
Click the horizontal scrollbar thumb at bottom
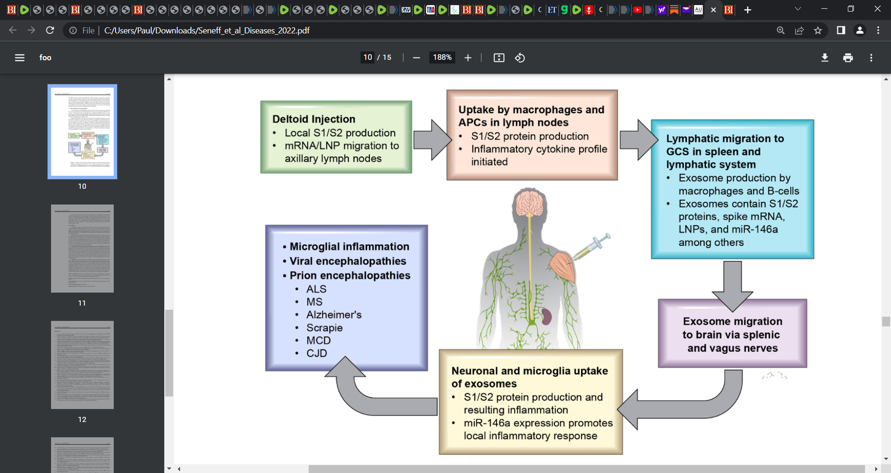[587, 469]
